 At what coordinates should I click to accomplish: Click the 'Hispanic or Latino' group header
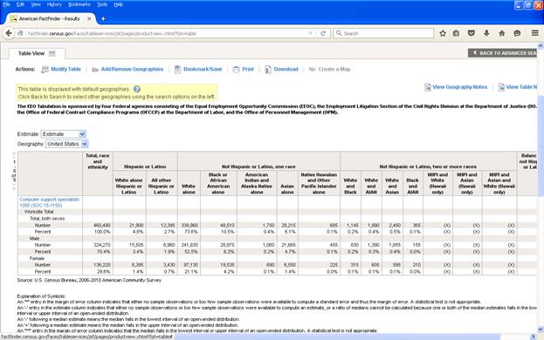tap(145, 167)
